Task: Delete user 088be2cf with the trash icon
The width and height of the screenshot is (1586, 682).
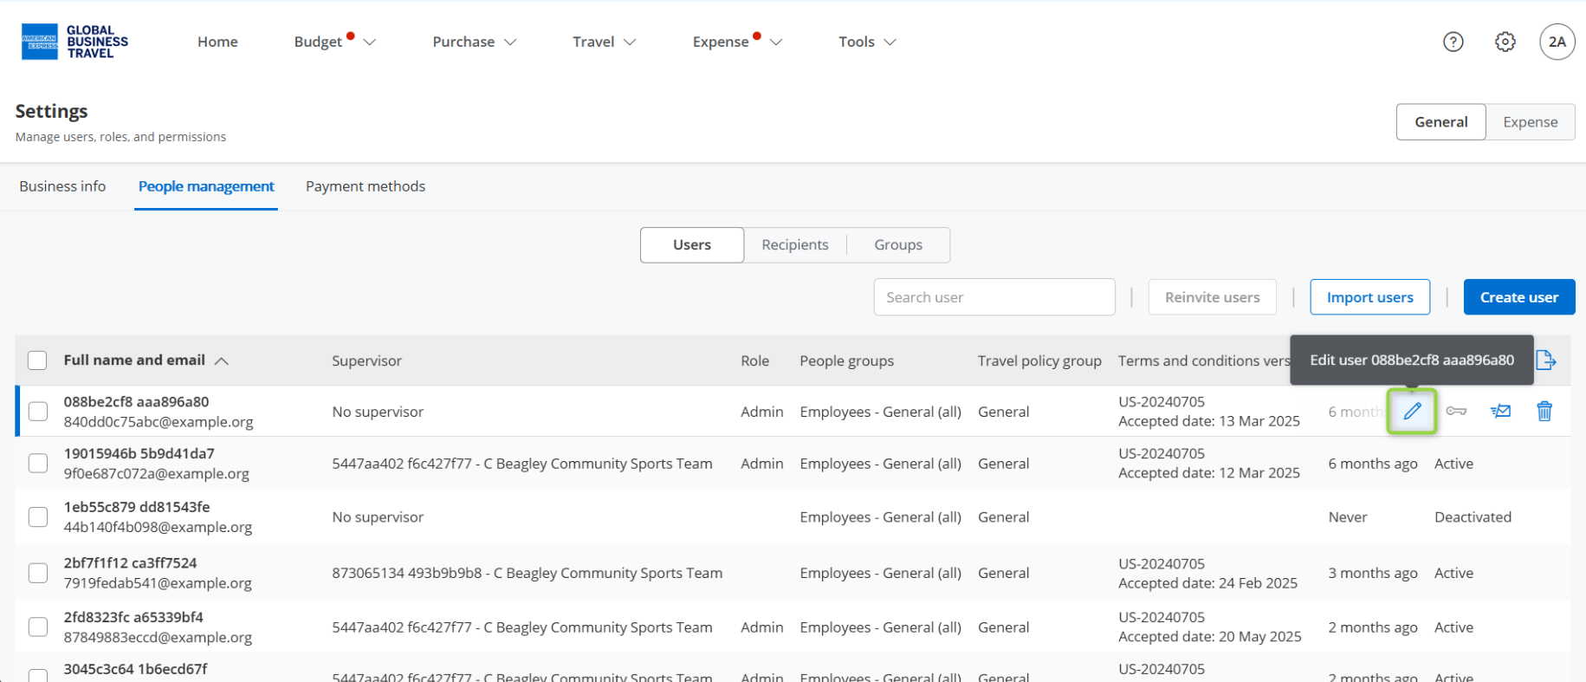Action: click(1544, 411)
